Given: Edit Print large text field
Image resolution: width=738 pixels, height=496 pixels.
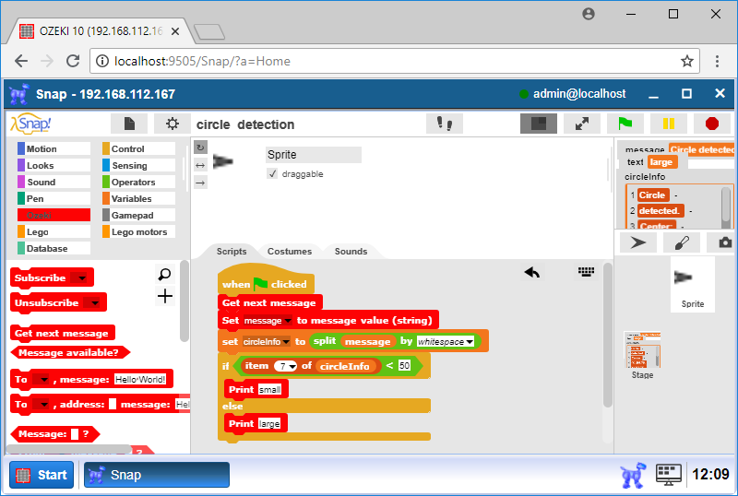Looking at the screenshot, I should tap(268, 424).
